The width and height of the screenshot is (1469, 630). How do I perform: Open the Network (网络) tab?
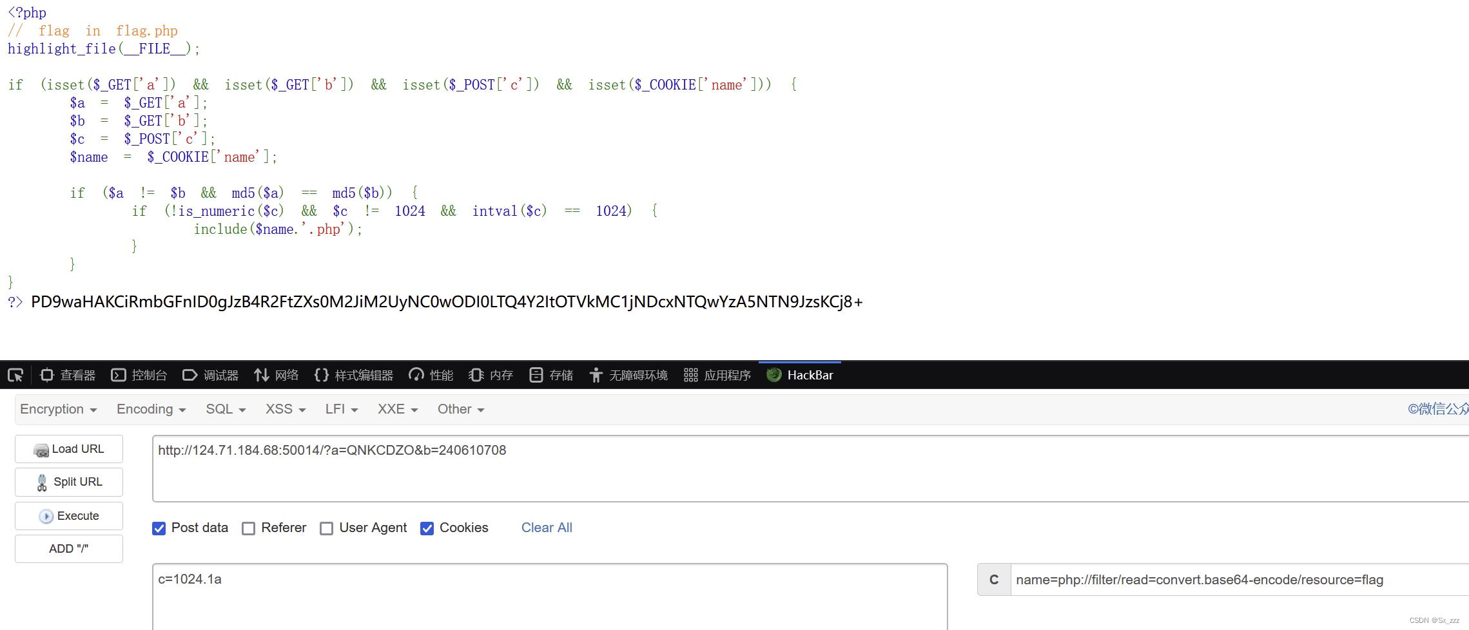pos(276,375)
